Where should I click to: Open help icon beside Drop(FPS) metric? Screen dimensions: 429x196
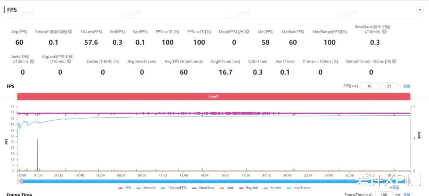point(247,32)
